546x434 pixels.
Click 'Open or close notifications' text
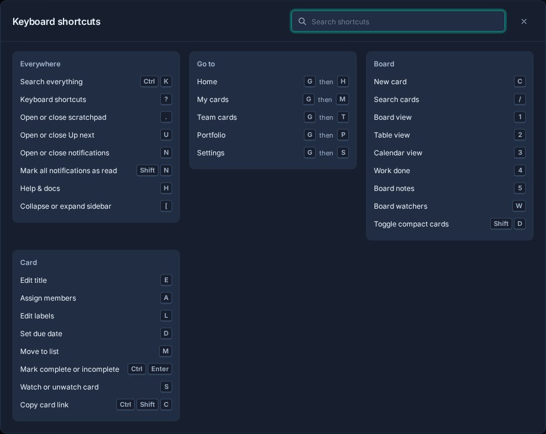[x=65, y=152]
